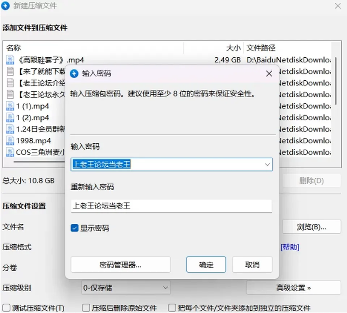347x313 pixels.
Task: Open the [帮助] link
Action: pyautogui.click(x=290, y=247)
